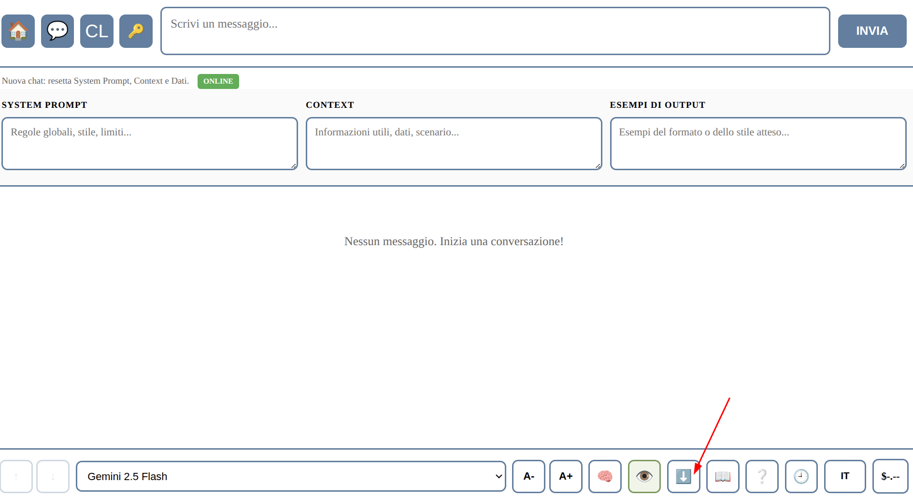Click the down arrow button bottom left
This screenshot has width=913, height=498.
(53, 476)
